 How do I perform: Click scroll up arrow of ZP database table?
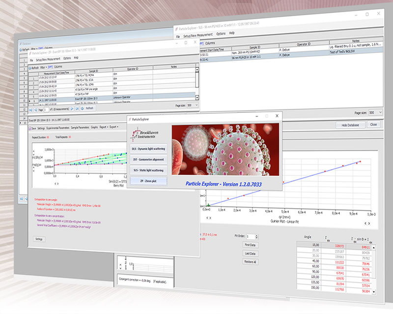point(197,70)
